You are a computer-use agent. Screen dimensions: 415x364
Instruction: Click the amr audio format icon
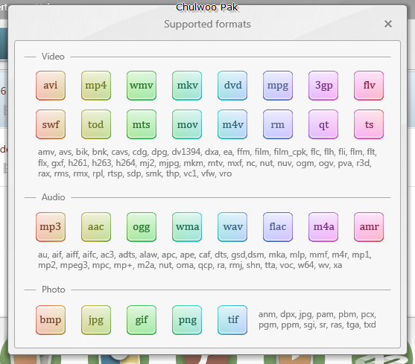369,227
